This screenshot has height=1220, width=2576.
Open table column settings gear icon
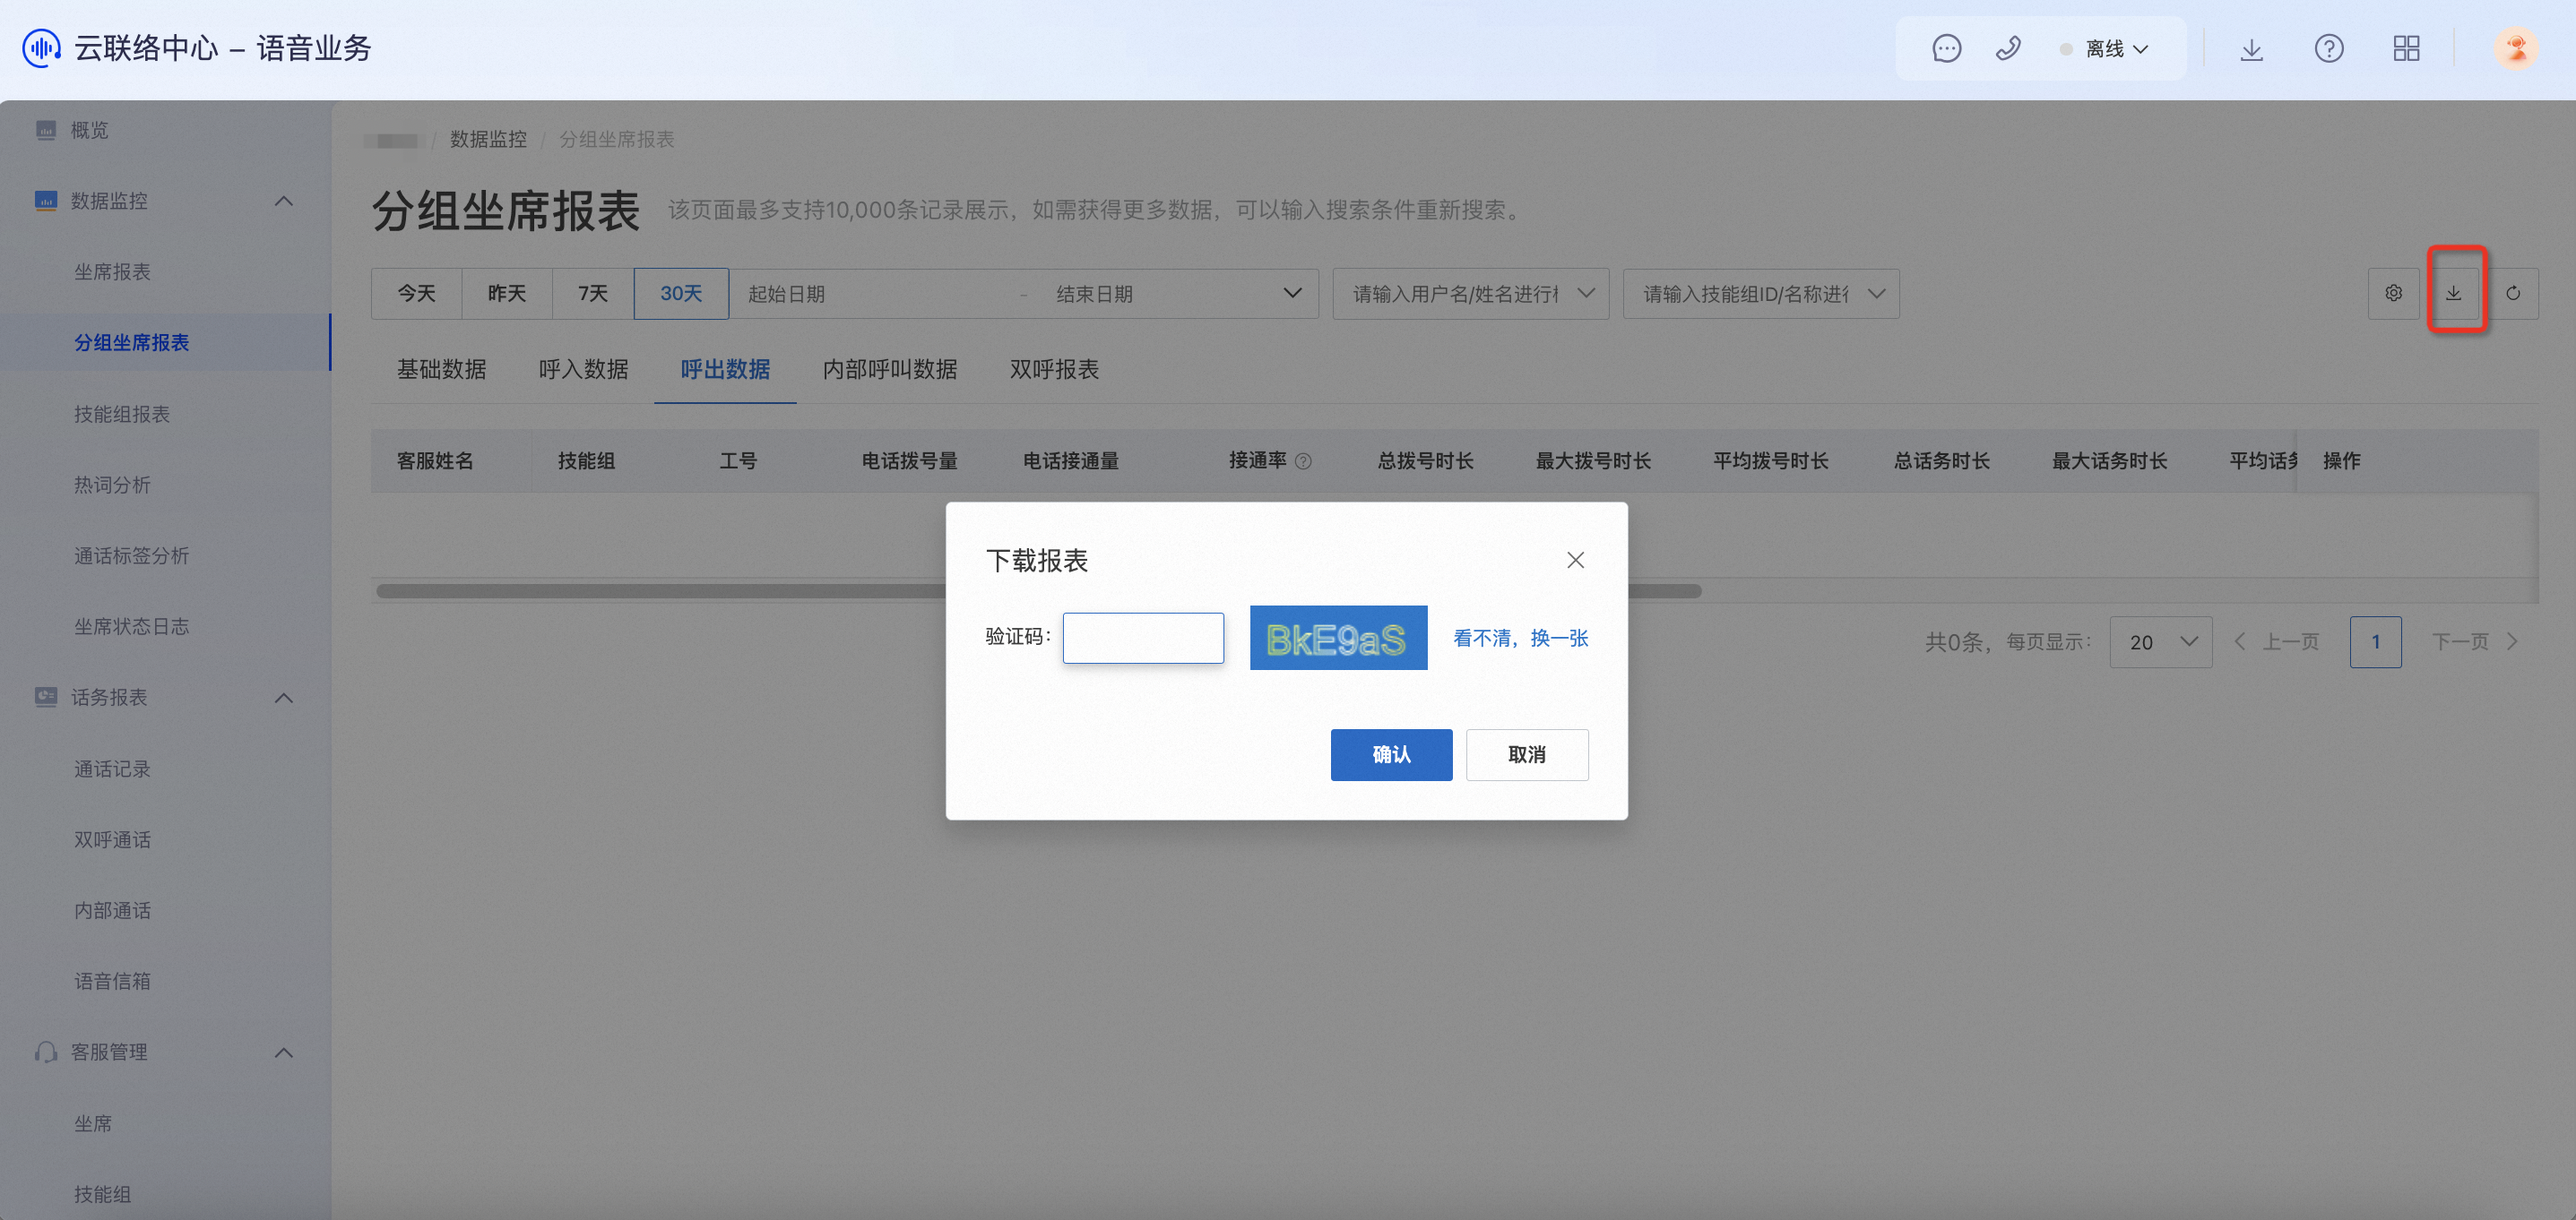click(x=2393, y=293)
